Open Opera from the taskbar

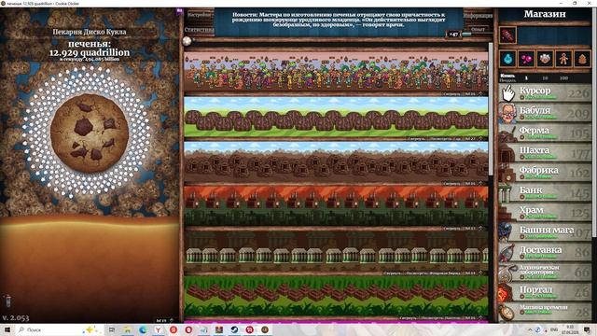[188, 329]
